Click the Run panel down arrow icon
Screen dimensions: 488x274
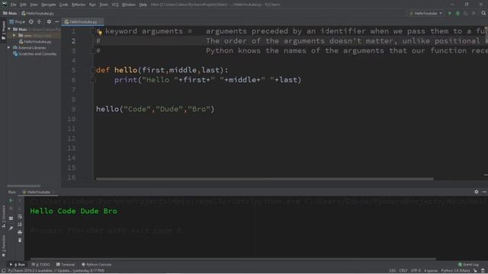[20, 209]
